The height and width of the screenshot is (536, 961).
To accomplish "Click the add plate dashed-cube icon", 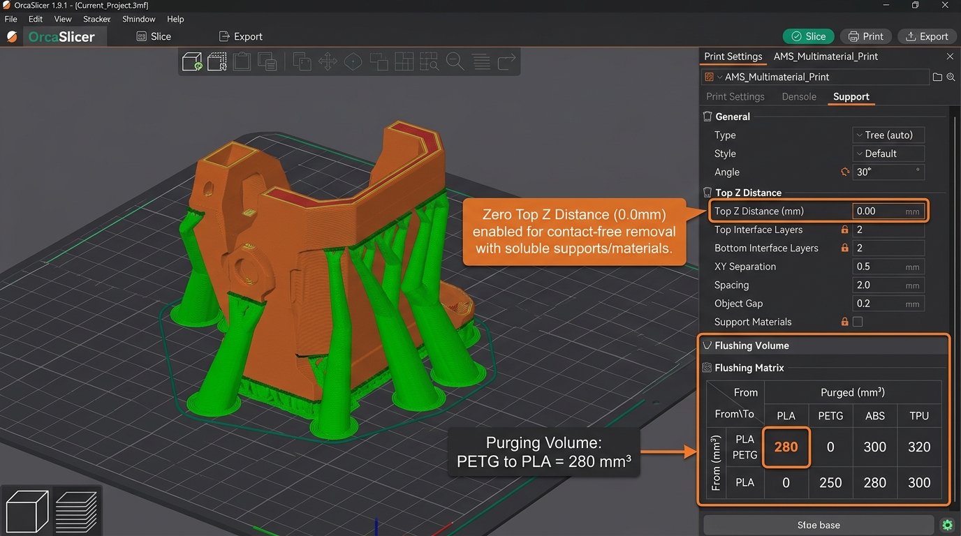I will (x=217, y=62).
